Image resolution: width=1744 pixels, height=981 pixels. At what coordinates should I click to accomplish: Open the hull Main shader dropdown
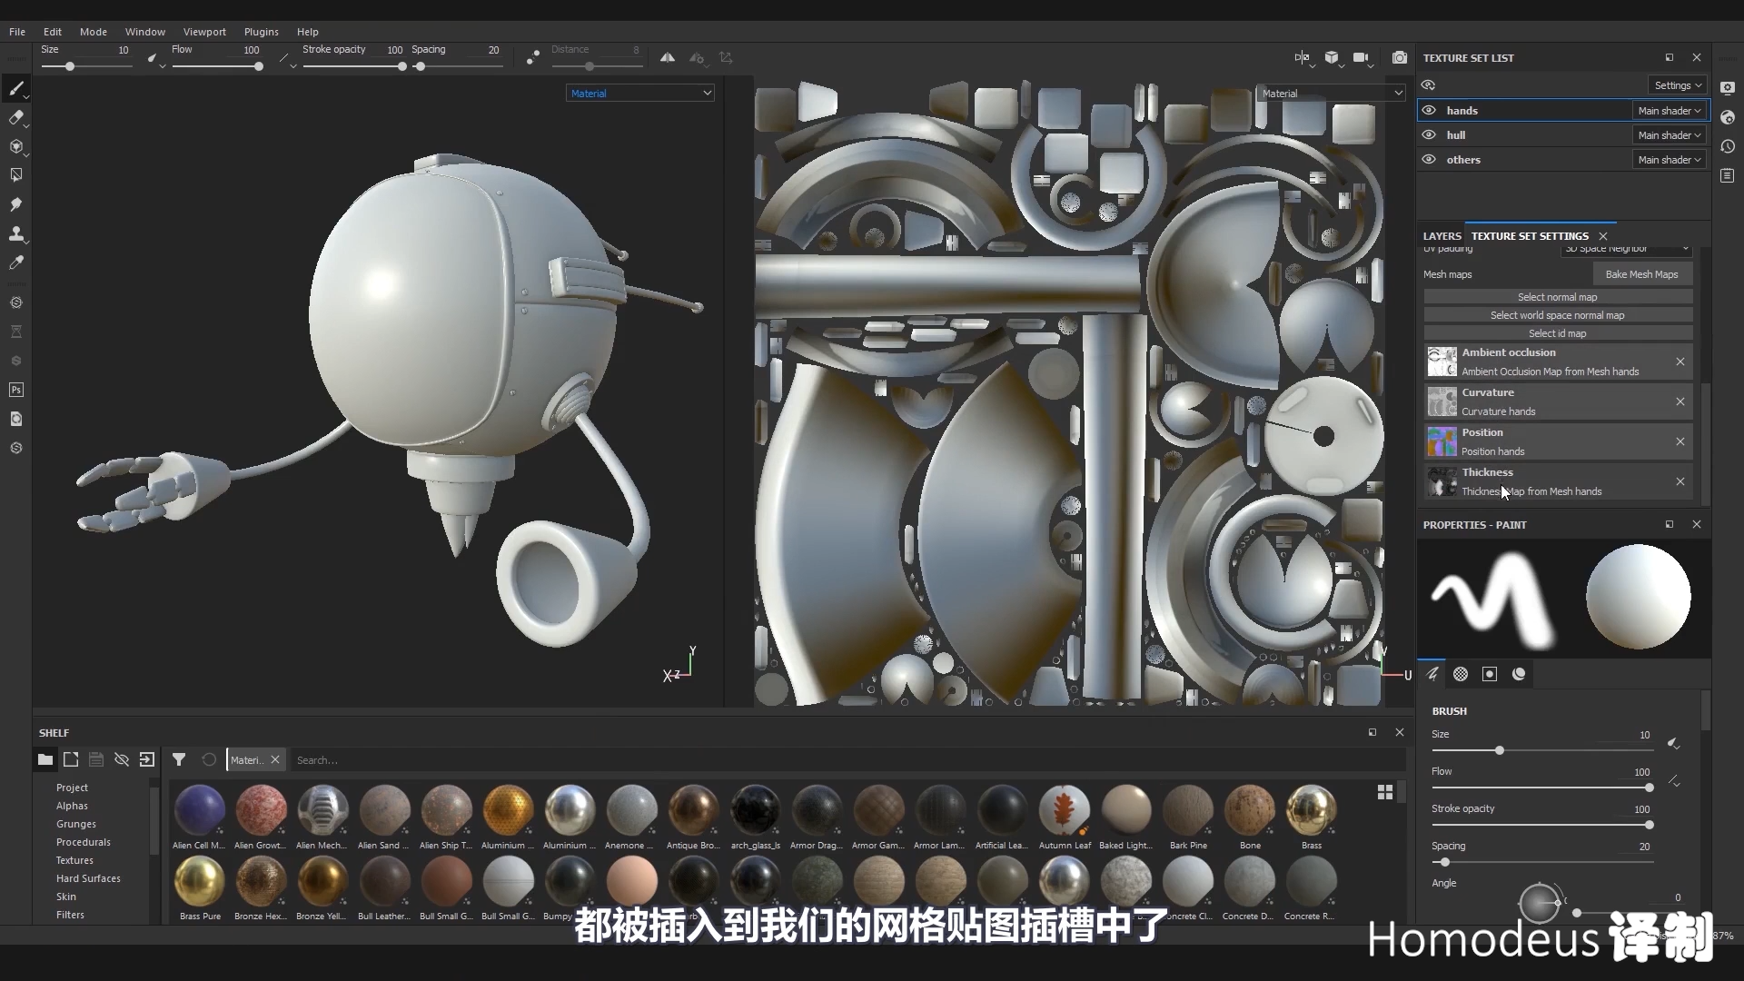(1670, 135)
